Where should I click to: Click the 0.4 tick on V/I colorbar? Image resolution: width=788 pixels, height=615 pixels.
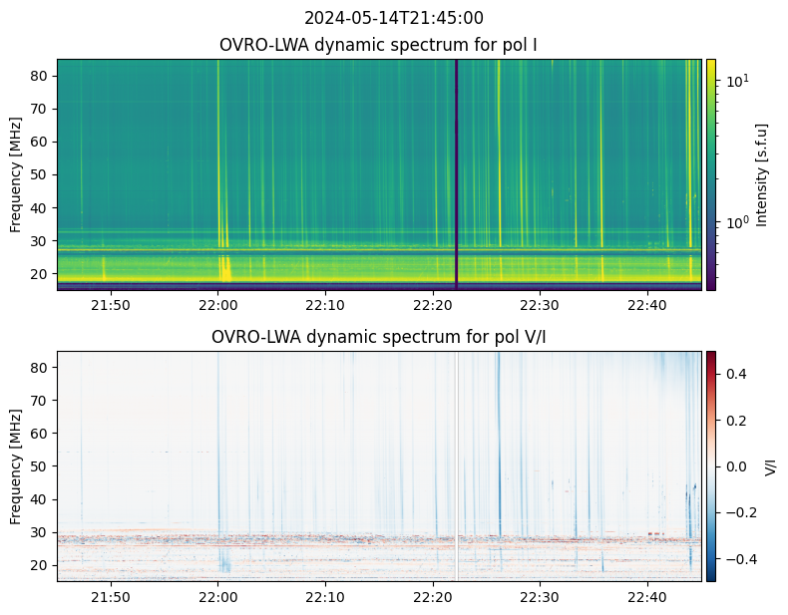(x=736, y=374)
